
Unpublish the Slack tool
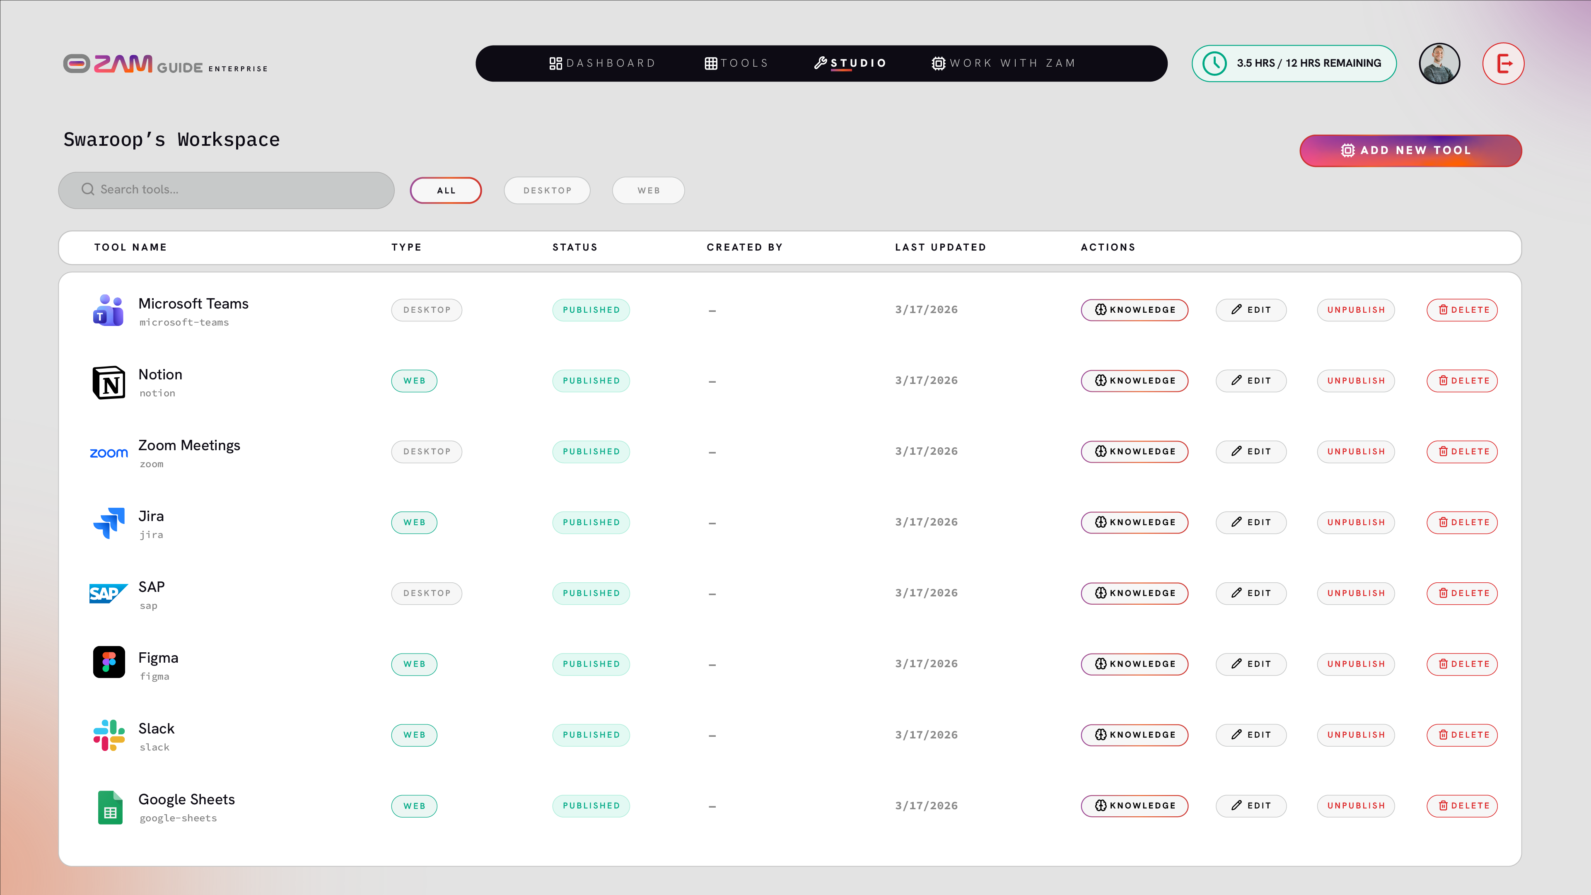click(1356, 735)
